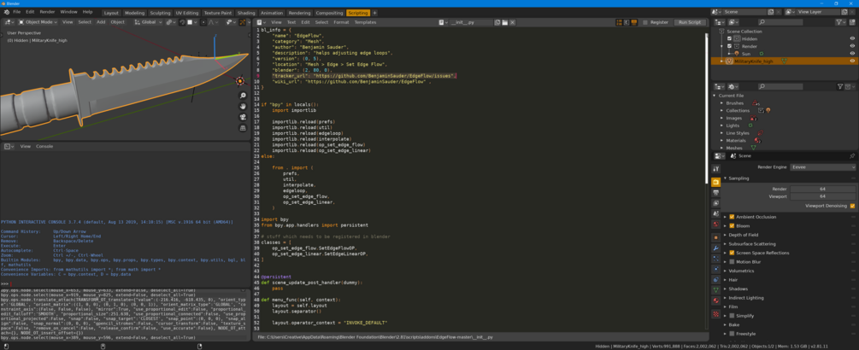
Task: Enable the Simplify checkbox
Action: [732, 316]
